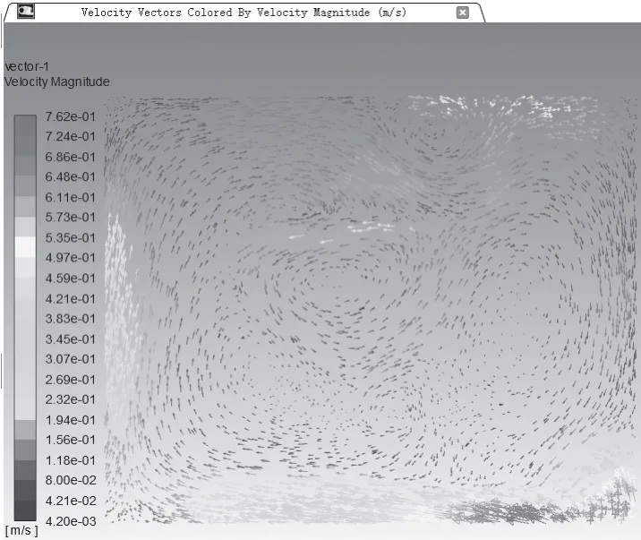Screen dimensions: 641x540
Task: Click the 3.07e-01 legend value
Action: [x=71, y=359]
